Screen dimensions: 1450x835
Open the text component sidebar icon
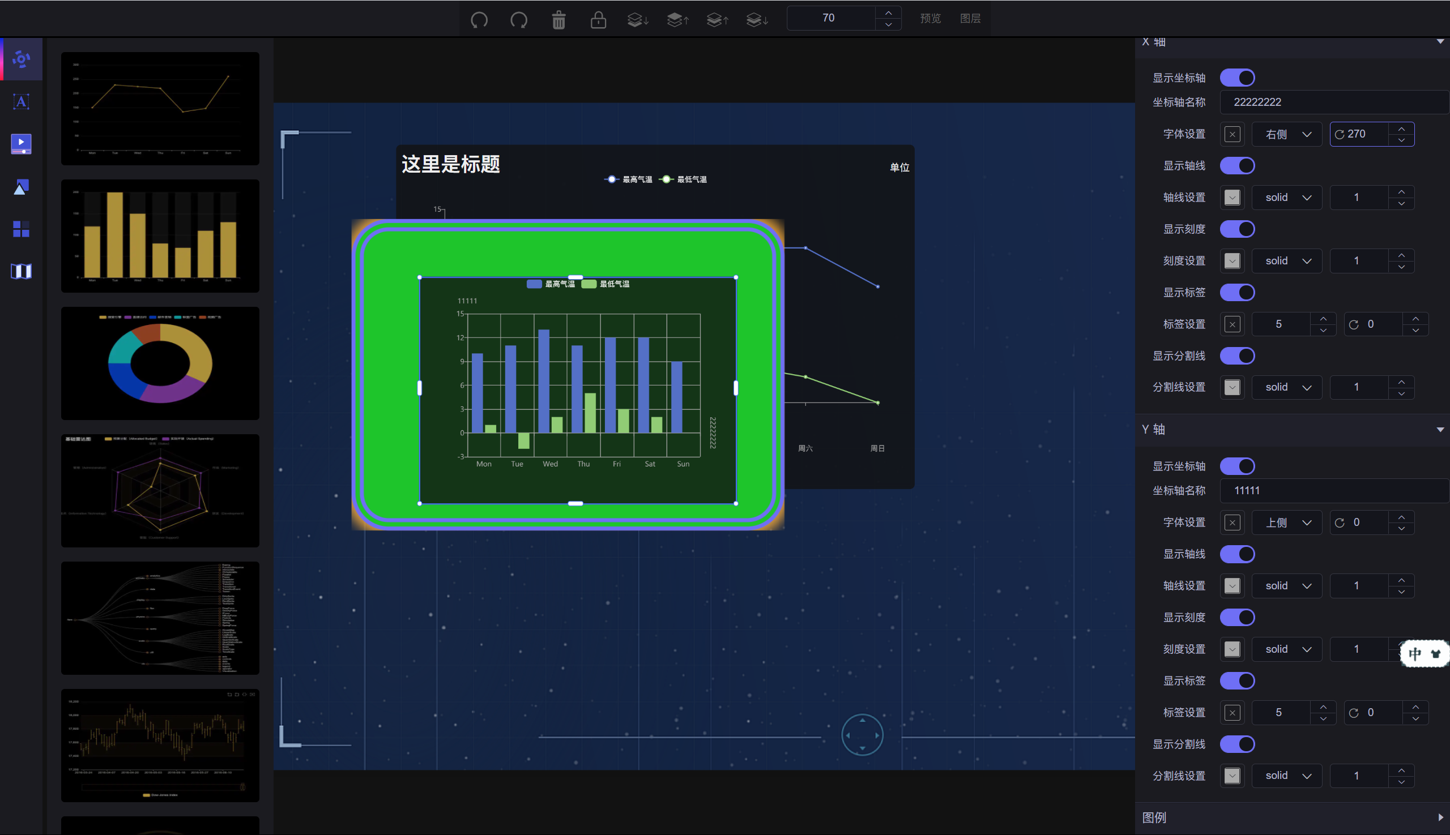click(21, 101)
